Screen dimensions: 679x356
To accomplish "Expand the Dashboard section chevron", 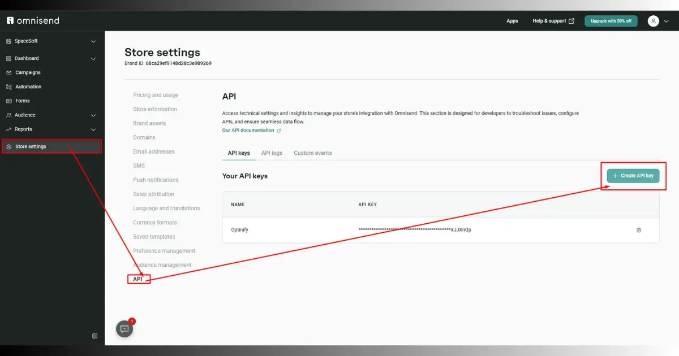I will [93, 59].
